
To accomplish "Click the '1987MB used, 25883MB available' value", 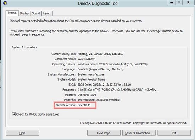I will (99, 100).
